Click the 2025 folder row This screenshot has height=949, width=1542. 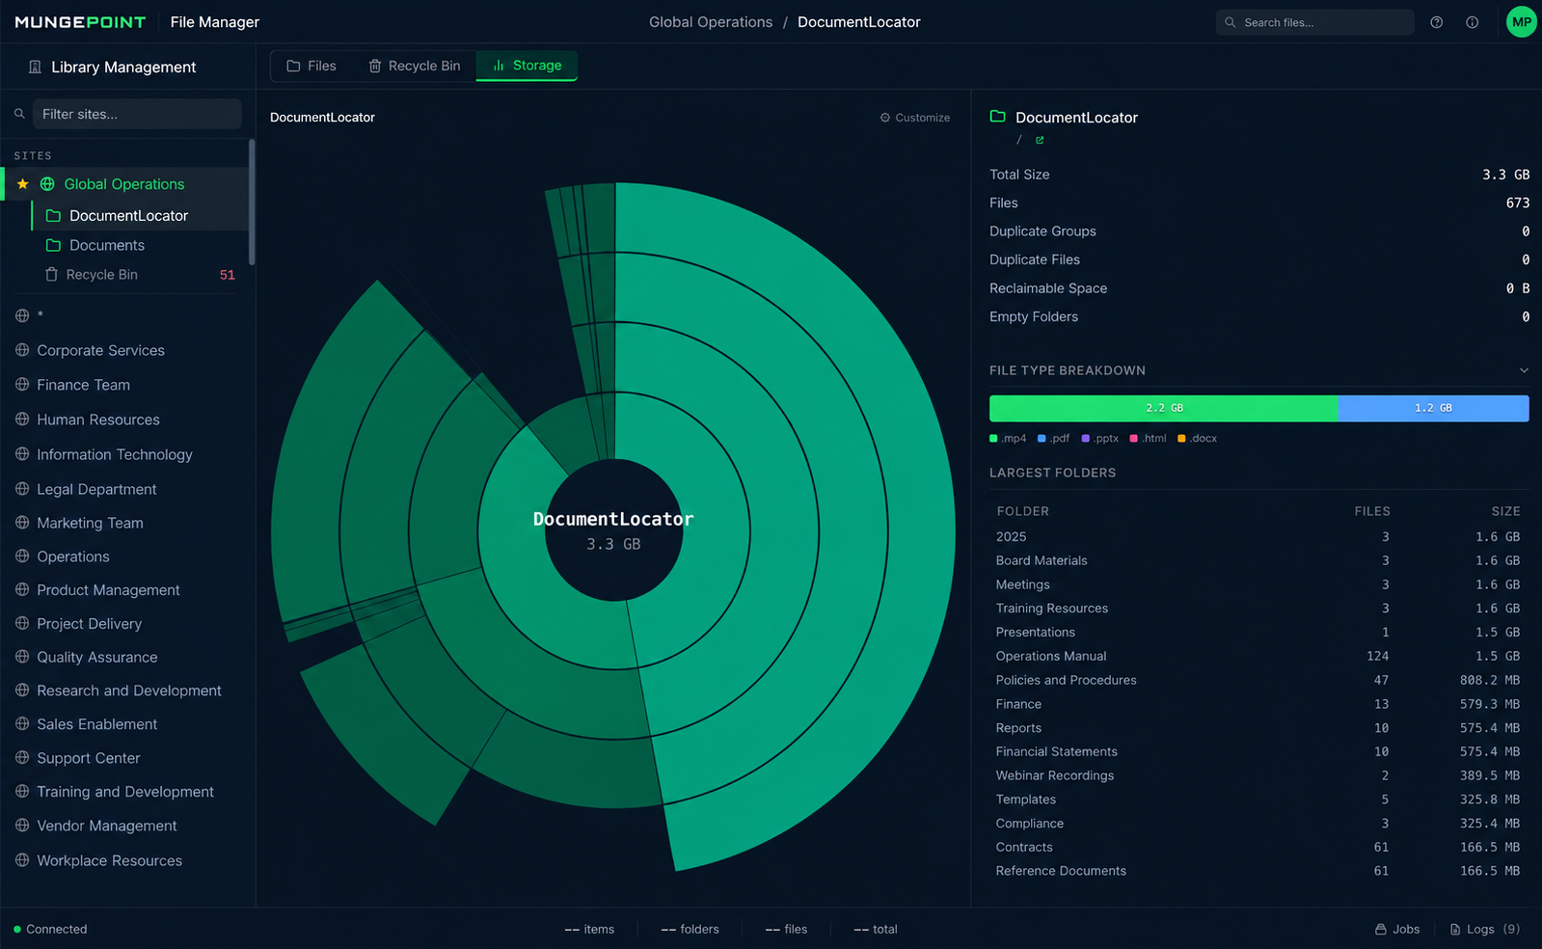click(1258, 537)
